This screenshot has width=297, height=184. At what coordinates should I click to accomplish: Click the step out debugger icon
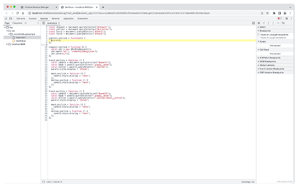coord(273,23)
